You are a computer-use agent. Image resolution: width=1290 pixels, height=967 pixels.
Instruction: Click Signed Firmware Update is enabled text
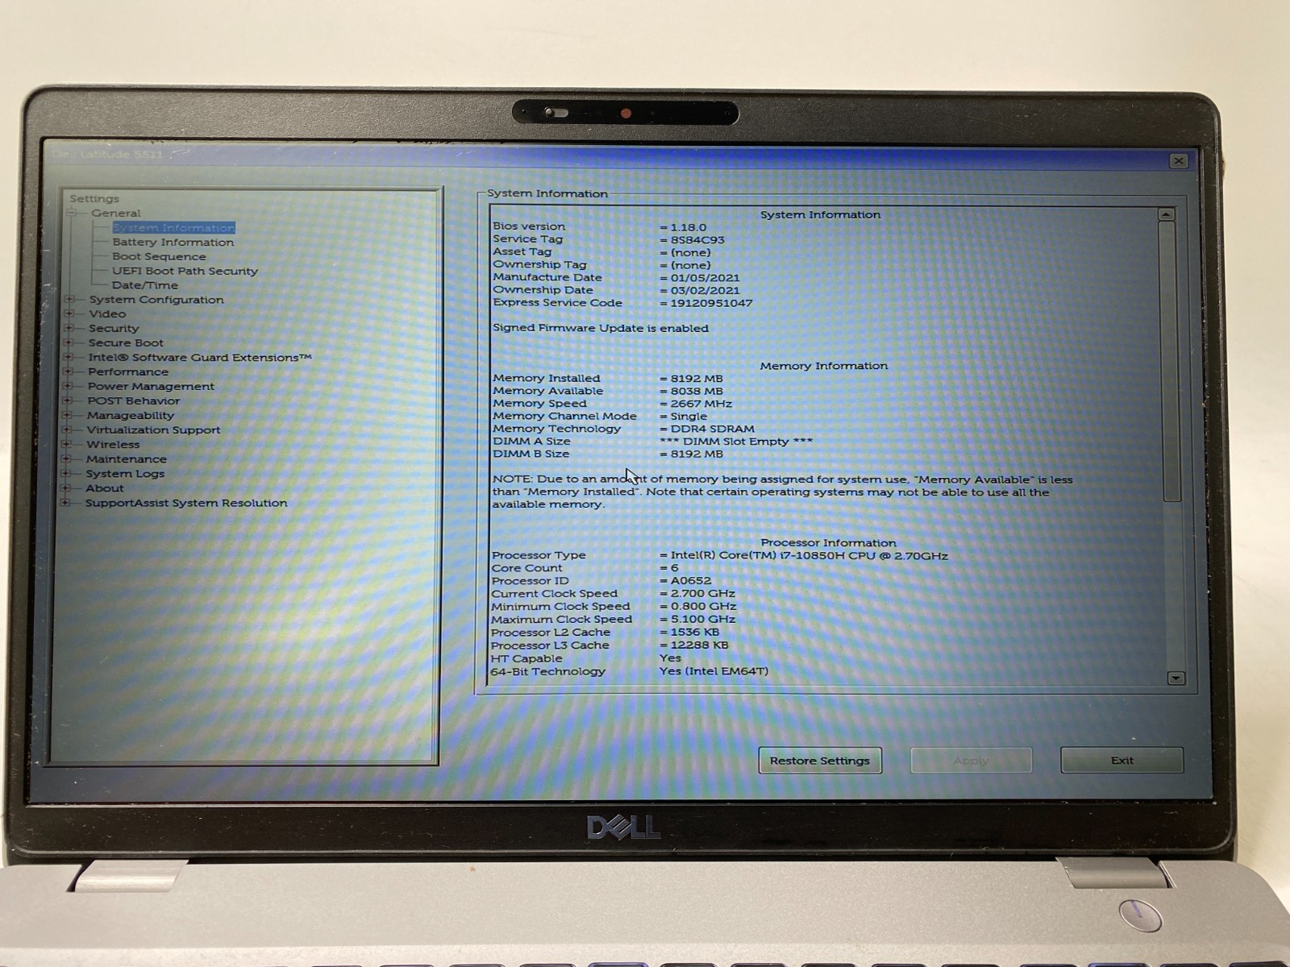(601, 328)
